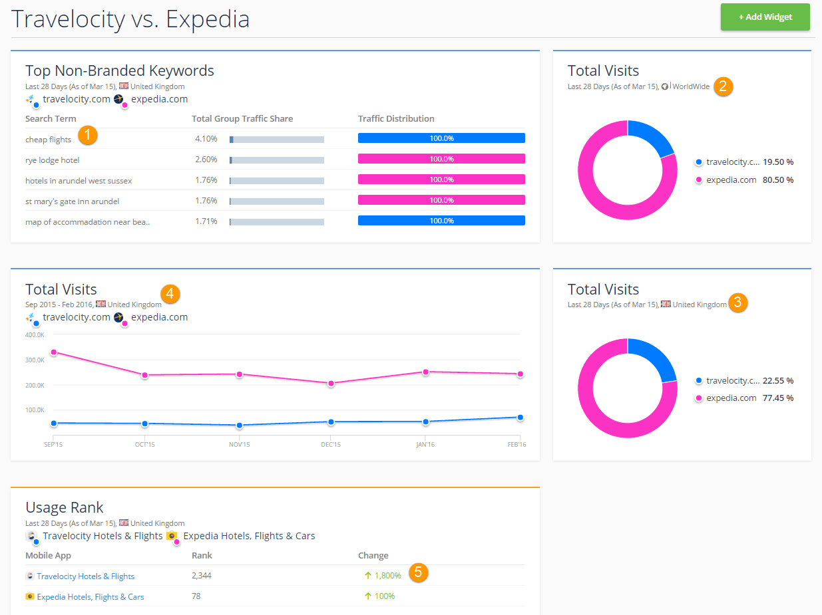Click the green up arrow beside 1,800%
822x615 pixels.
click(x=367, y=576)
